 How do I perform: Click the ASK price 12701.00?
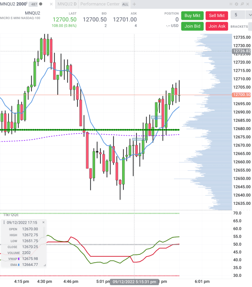click(x=125, y=19)
